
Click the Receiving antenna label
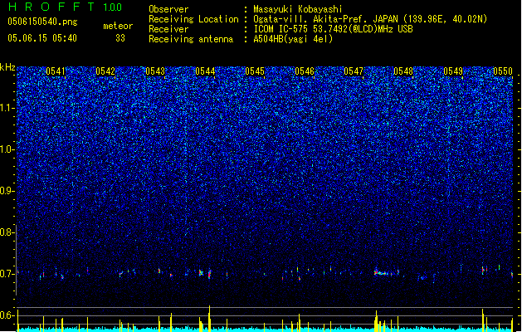pos(191,39)
